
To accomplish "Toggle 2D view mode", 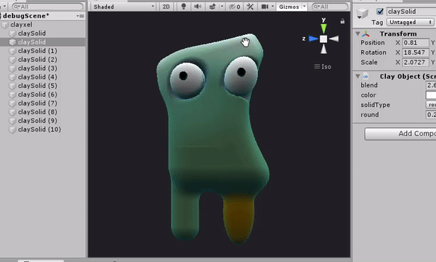I will coord(166,7).
